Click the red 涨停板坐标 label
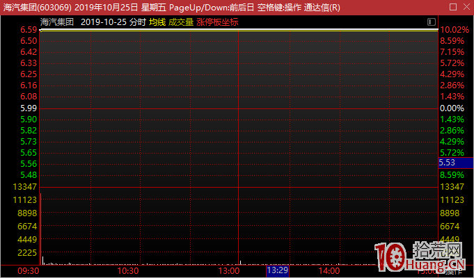 (217, 22)
